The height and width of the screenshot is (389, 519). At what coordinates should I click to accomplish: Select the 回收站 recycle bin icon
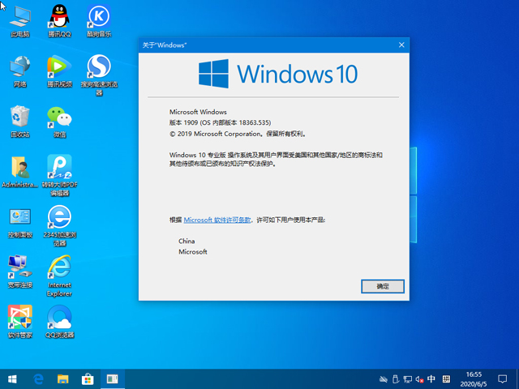[x=20, y=122]
